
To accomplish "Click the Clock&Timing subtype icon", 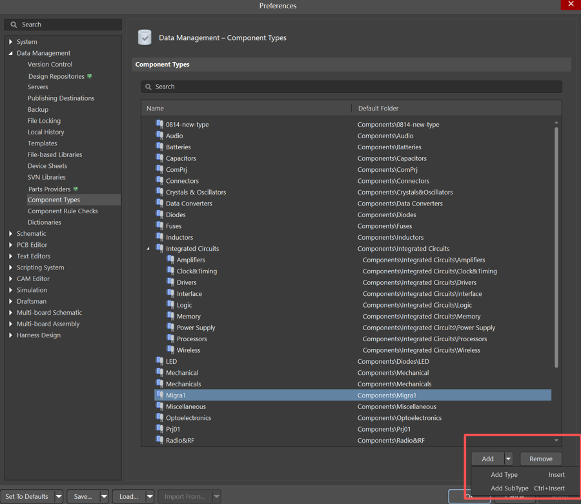I will (170, 271).
